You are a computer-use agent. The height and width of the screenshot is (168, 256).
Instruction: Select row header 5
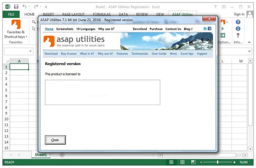pos(6,90)
